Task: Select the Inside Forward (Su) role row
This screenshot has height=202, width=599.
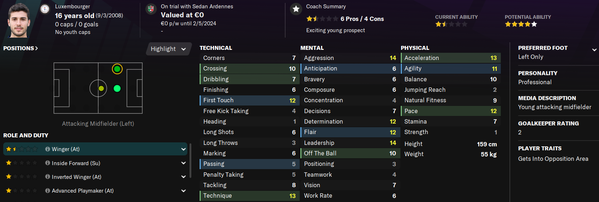Action: pos(109,163)
